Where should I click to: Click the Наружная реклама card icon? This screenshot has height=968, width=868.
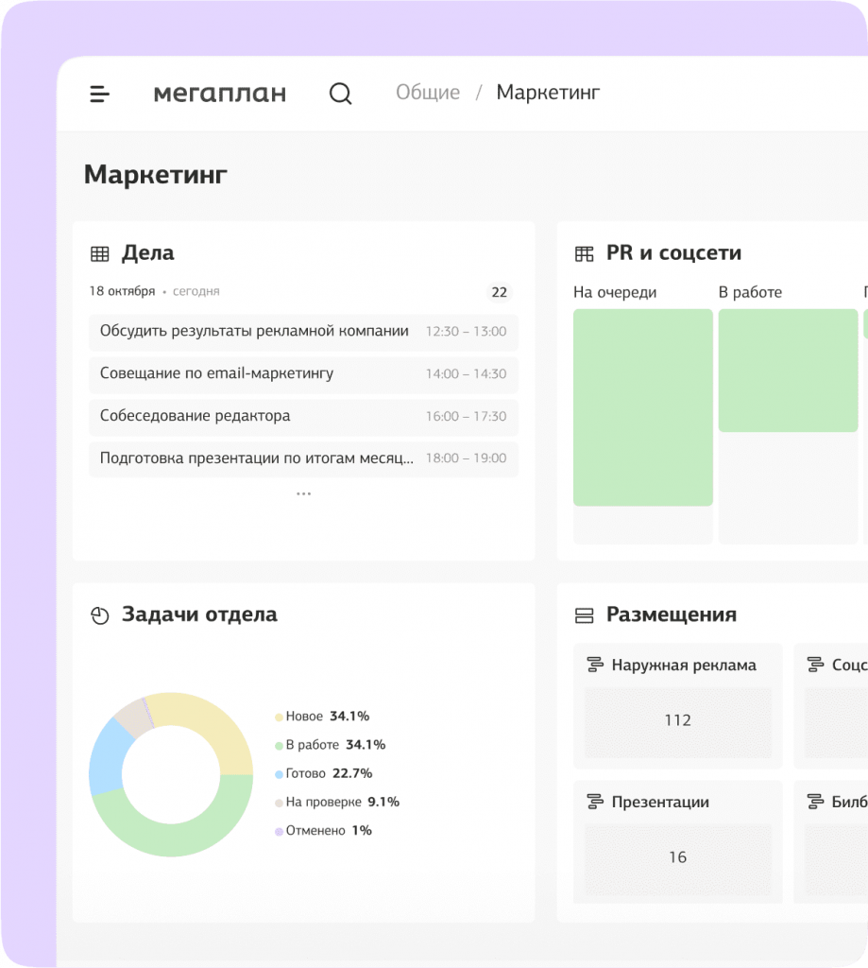pyautogui.click(x=595, y=665)
